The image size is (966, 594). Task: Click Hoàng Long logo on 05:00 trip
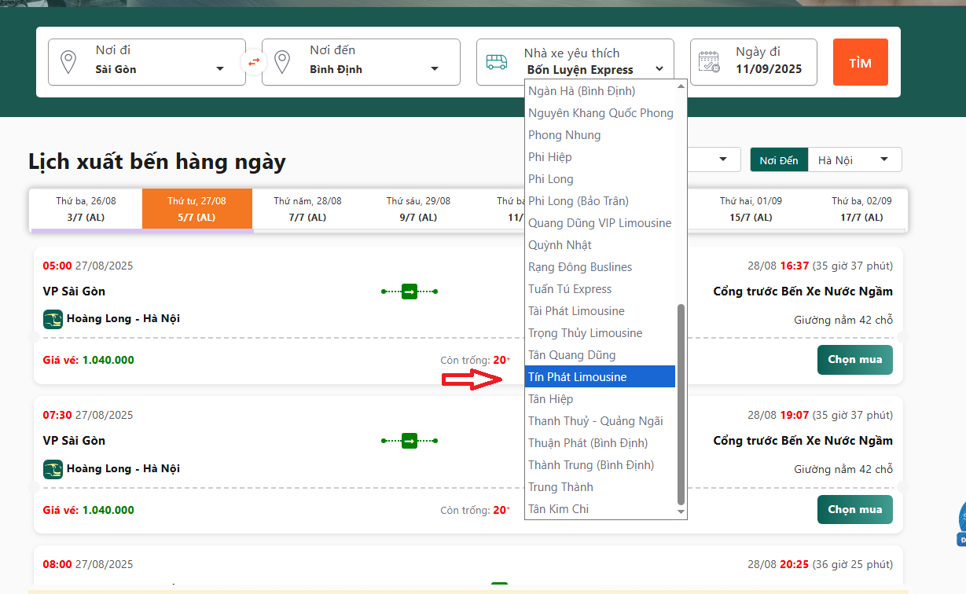coord(53,319)
